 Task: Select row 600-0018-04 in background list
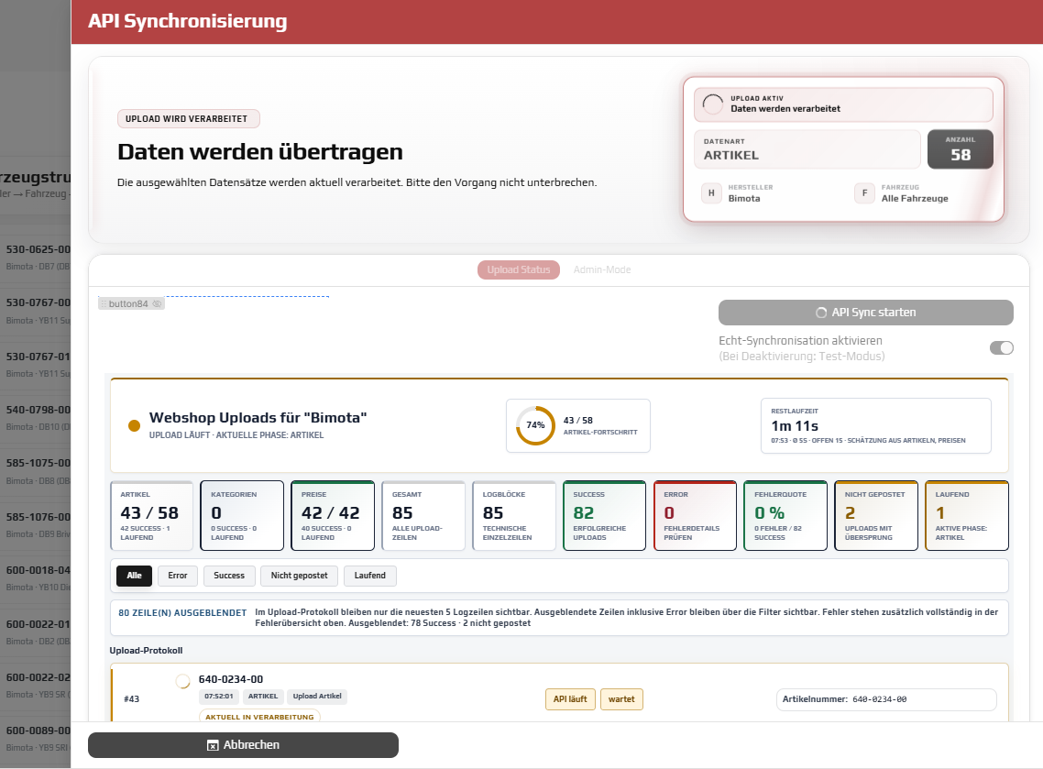35,578
